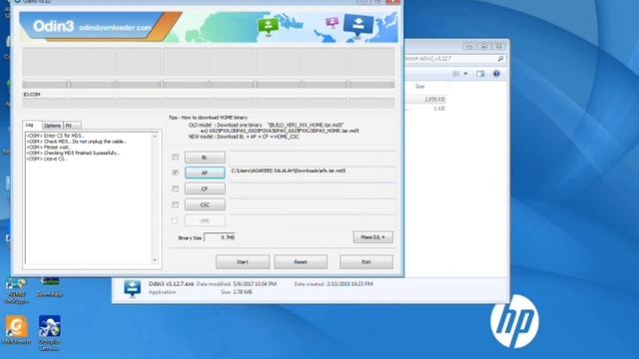
Task: Open the Mass D/L dropdown button
Action: 372,237
